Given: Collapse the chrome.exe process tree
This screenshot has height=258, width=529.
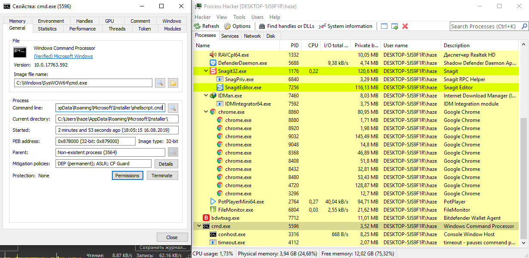Looking at the screenshot, I should pyautogui.click(x=206, y=112).
